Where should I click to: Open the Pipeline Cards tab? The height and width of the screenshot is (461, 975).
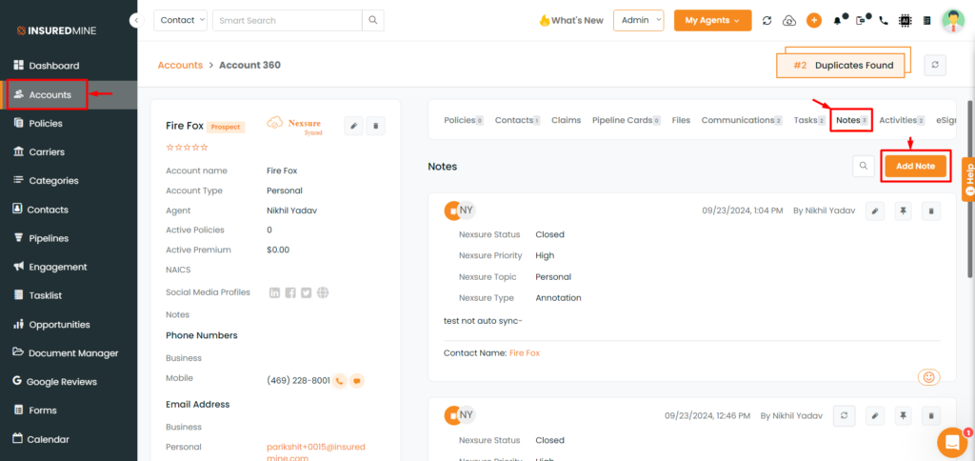coord(627,120)
